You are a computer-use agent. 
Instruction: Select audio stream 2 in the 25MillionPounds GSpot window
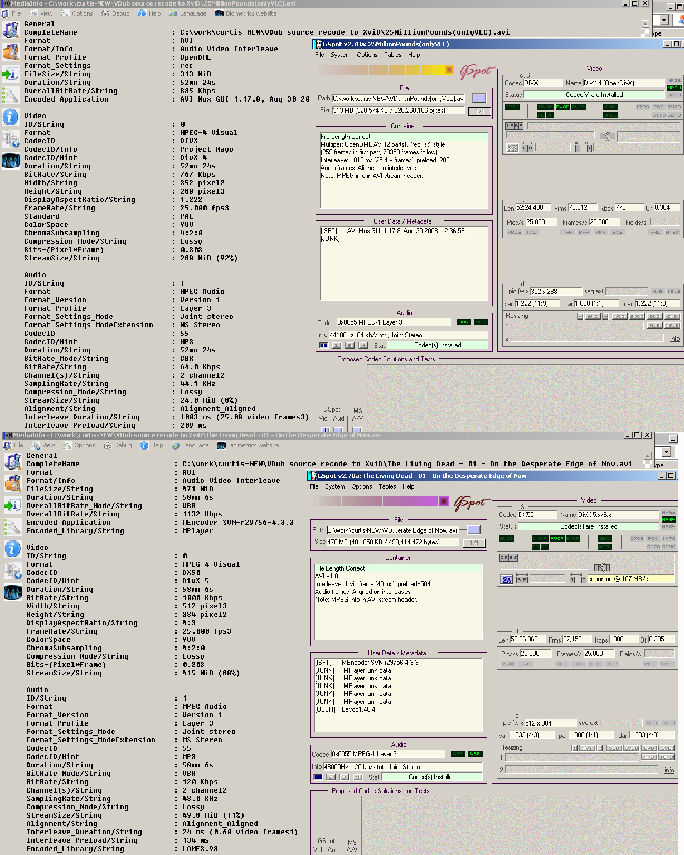point(336,345)
